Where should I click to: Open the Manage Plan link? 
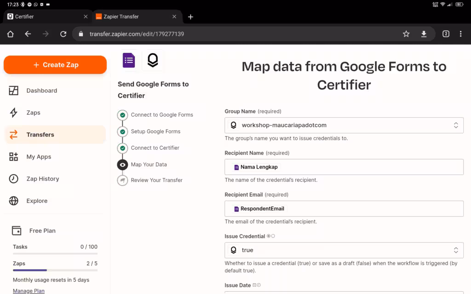(29, 291)
